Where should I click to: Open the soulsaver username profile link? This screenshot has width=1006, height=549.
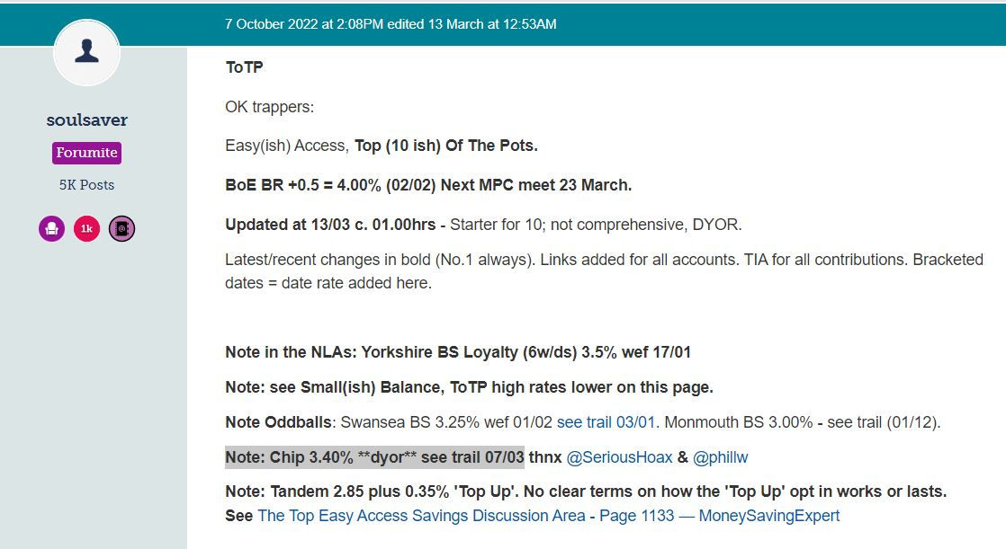click(x=86, y=120)
